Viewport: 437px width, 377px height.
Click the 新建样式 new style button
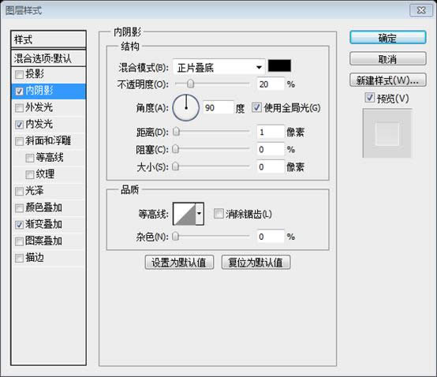tap(387, 80)
